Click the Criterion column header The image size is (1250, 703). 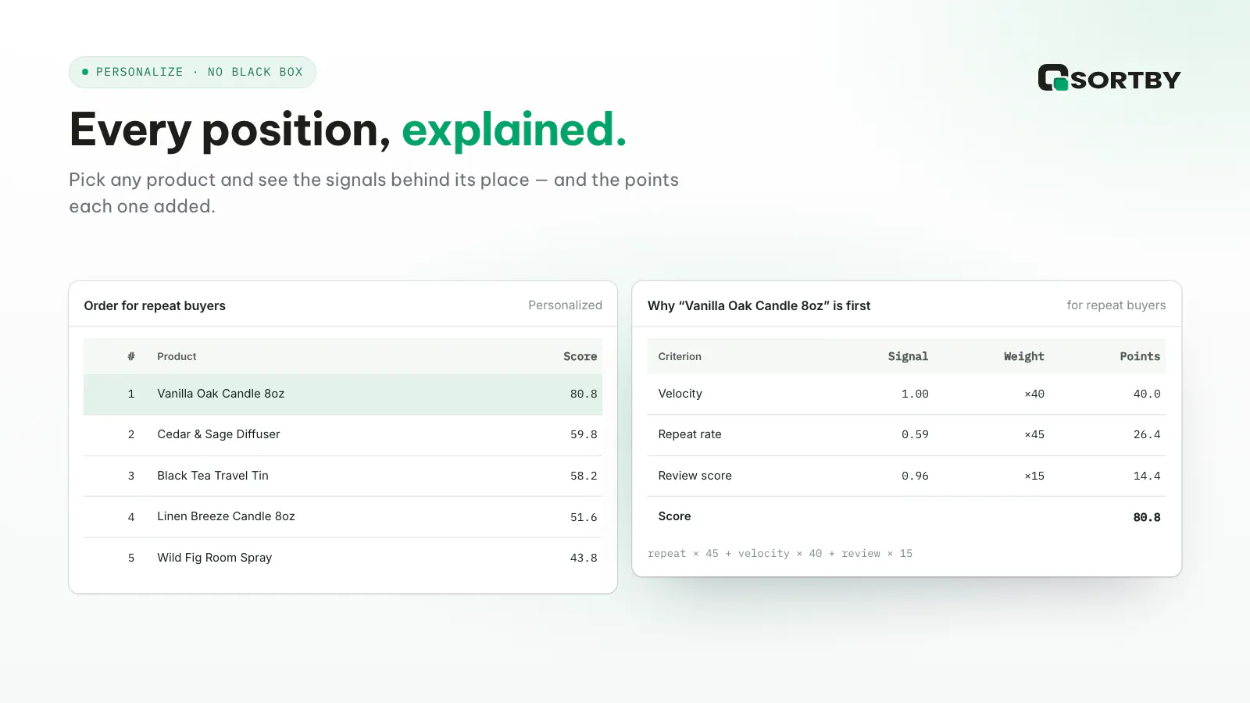click(680, 356)
